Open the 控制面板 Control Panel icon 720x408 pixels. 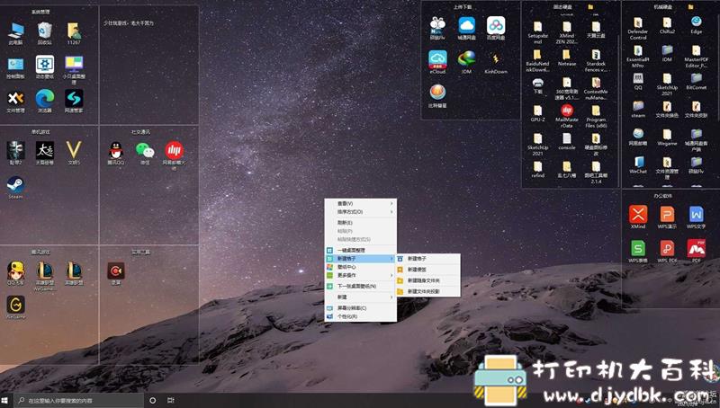click(x=15, y=67)
